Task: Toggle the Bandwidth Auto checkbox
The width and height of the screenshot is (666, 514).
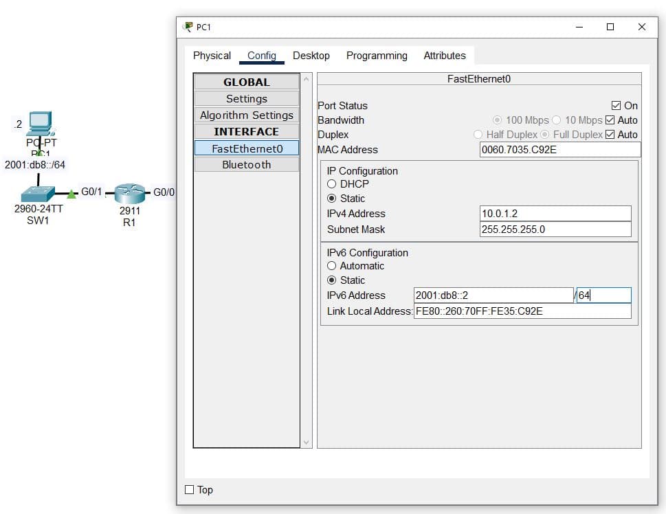Action: click(610, 120)
